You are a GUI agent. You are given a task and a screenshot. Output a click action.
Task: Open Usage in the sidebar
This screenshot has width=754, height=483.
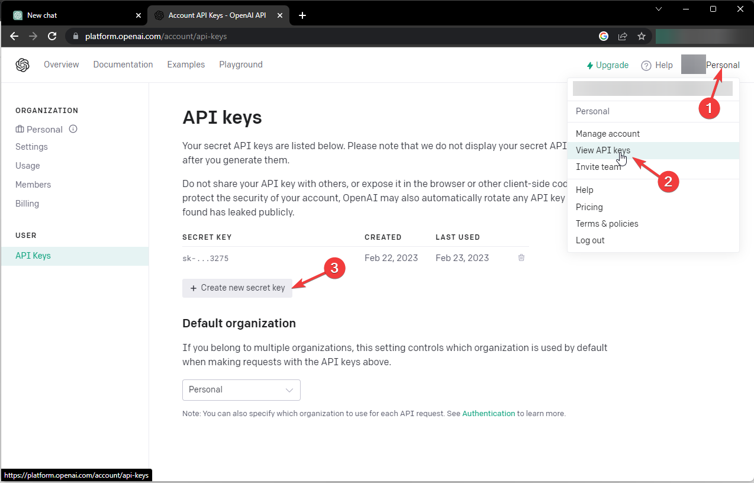(28, 166)
